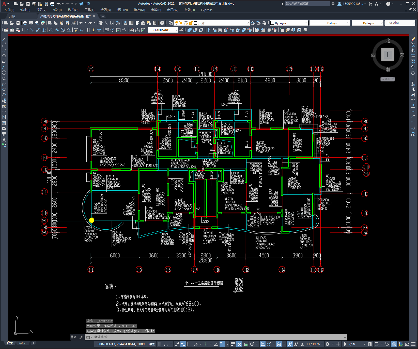The height and width of the screenshot is (349, 418).
Task: Open the 小数 units dropdown in status bar
Action: [358, 344]
